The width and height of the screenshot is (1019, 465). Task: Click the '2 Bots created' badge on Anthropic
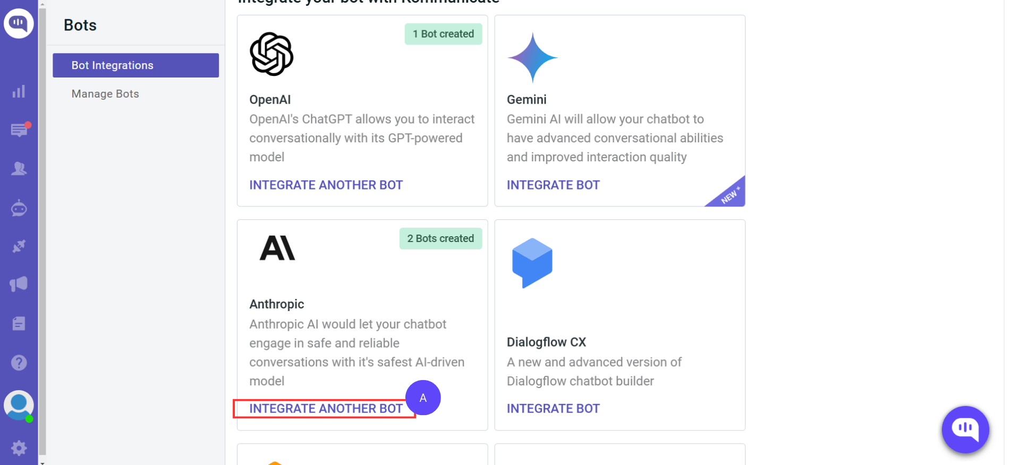(440, 238)
